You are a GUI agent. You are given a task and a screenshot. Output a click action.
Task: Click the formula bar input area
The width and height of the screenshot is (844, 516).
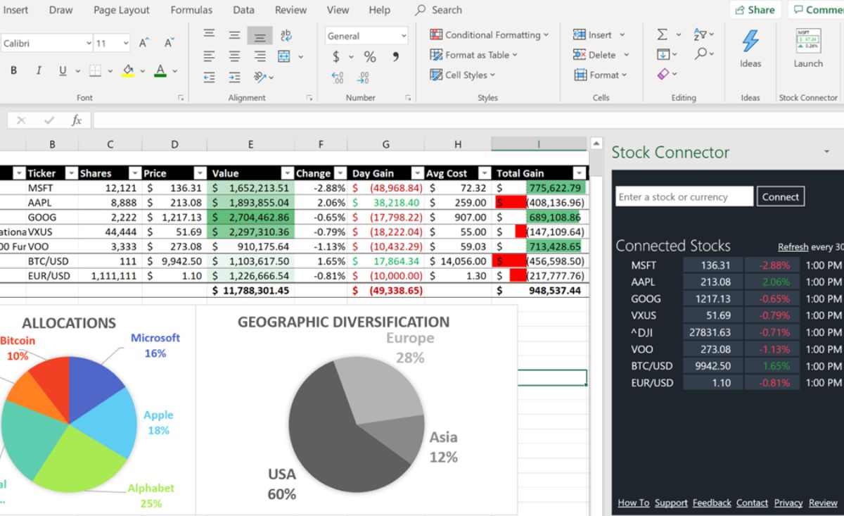pos(468,120)
